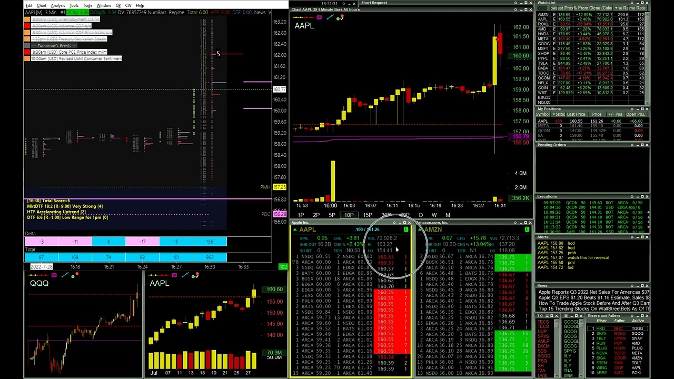The height and width of the screenshot is (379, 674).
Task: Open the Tools menu
Action: (x=74, y=6)
